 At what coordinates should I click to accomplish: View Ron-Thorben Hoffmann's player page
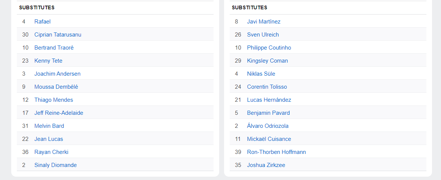(x=276, y=152)
